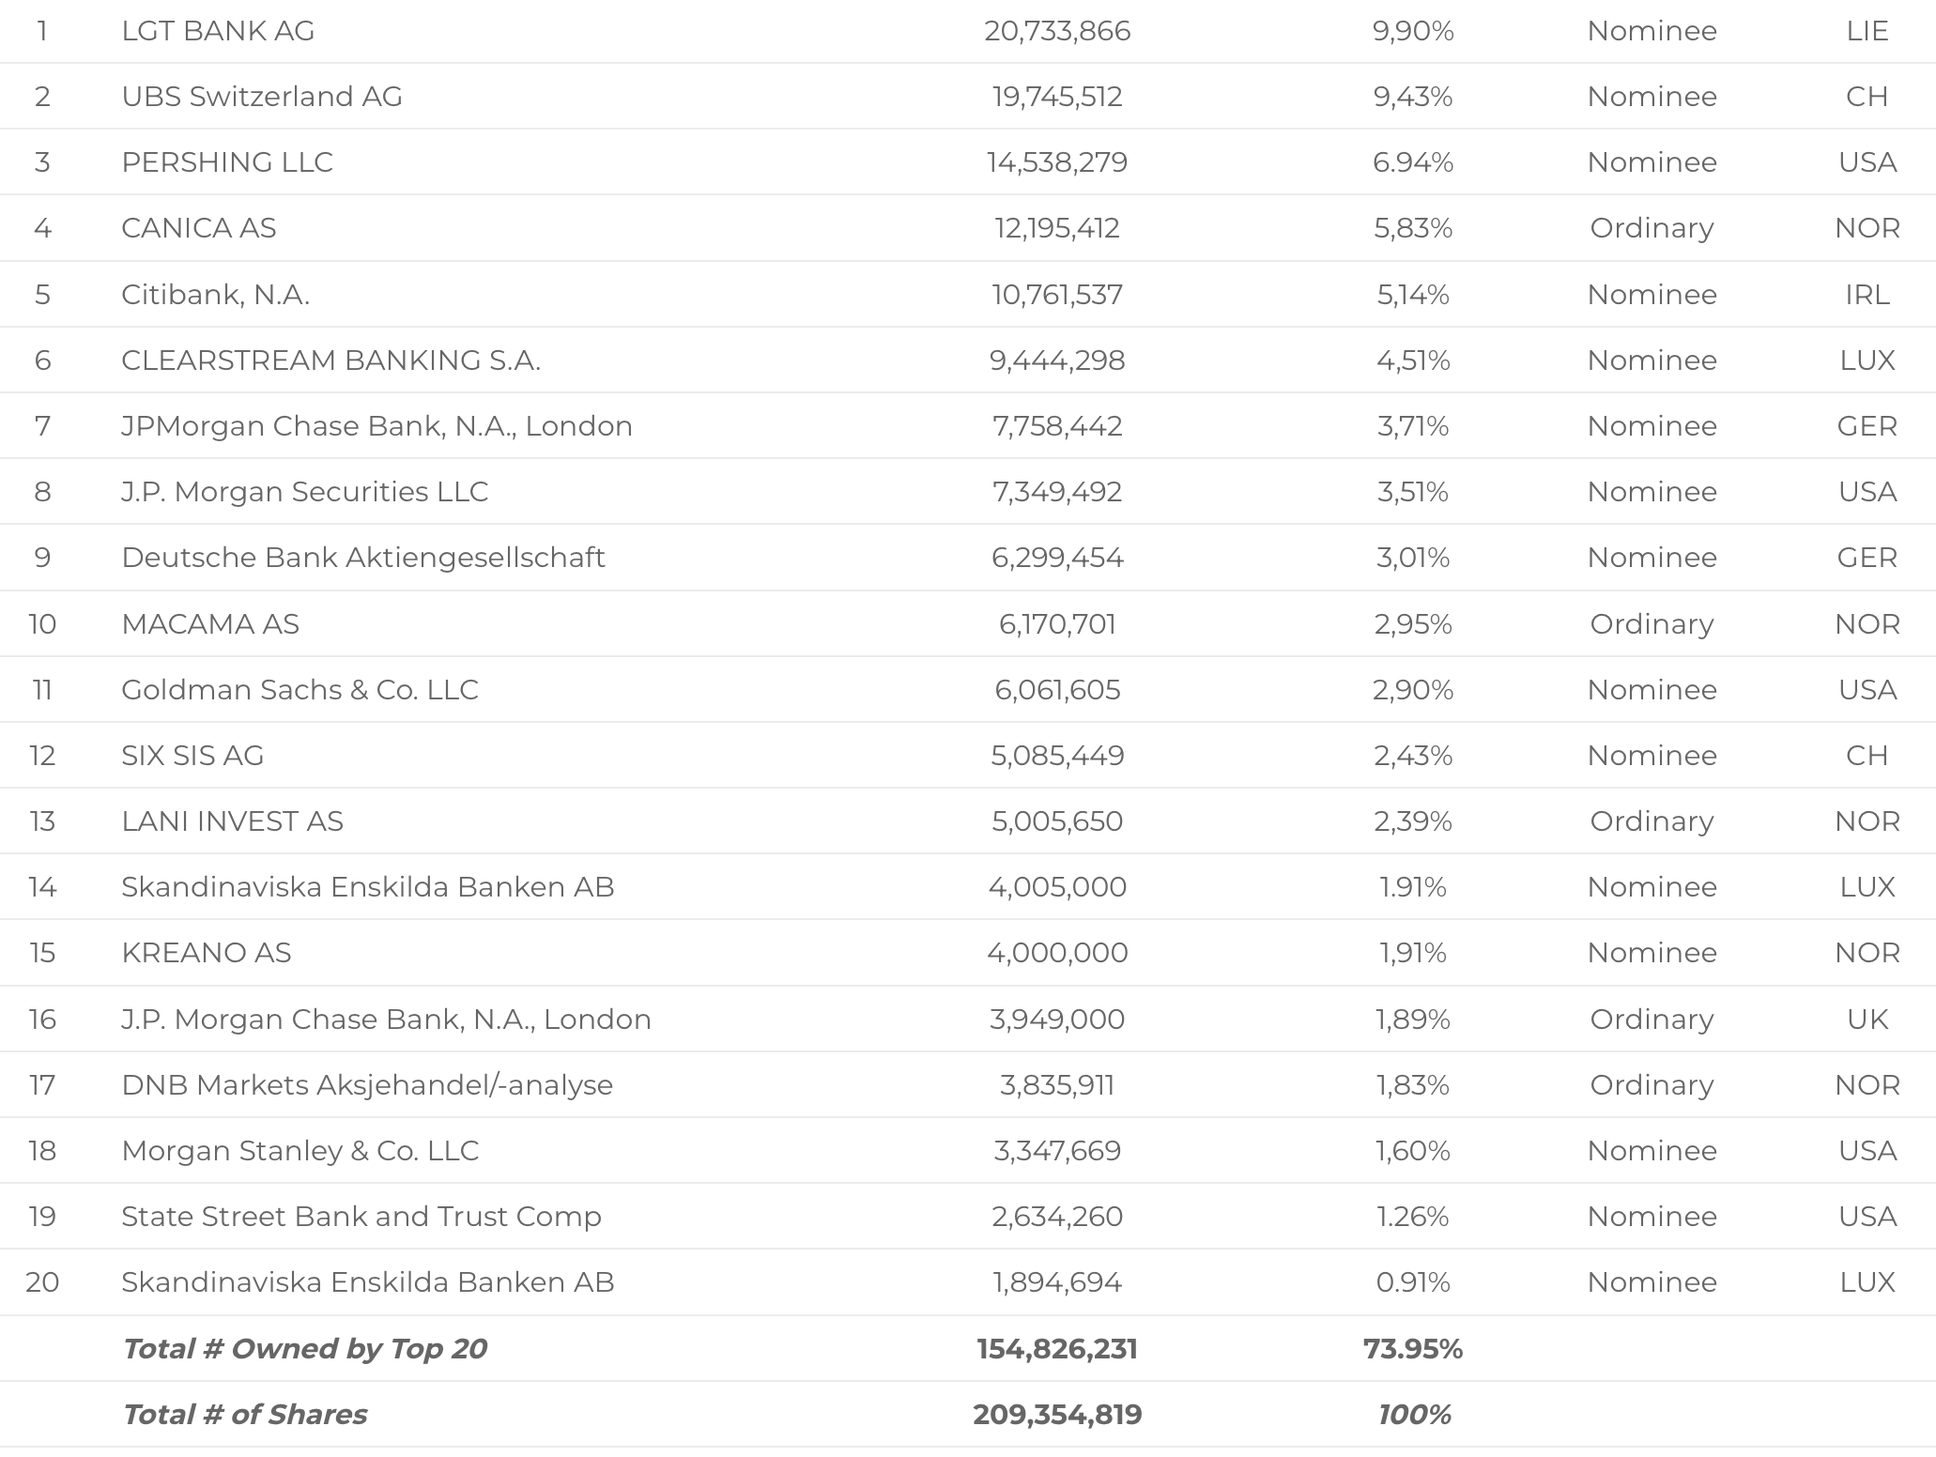Select PERSHING LLC share count 14,538,279
Image resolution: width=1936 pixels, height=1457 pixels.
(1057, 162)
